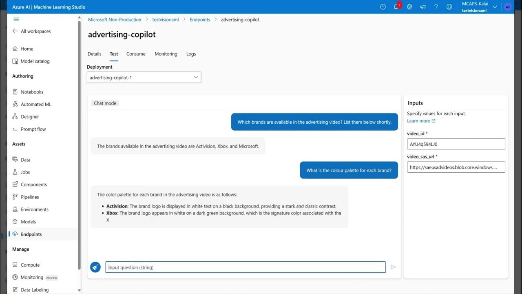
Task: Click the Automated ML flask icon
Action: tap(15, 104)
